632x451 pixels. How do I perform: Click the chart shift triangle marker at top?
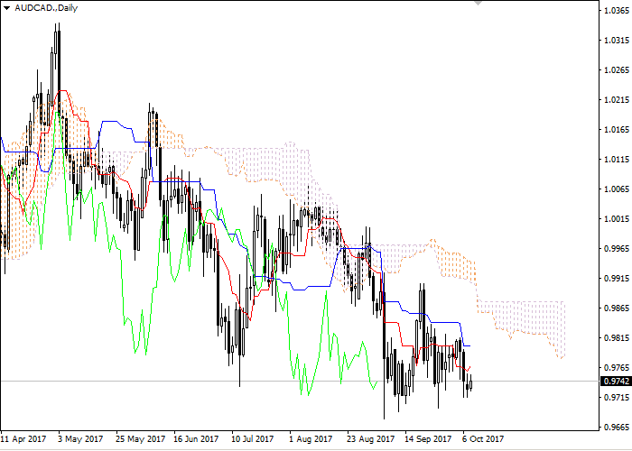pos(478,3)
